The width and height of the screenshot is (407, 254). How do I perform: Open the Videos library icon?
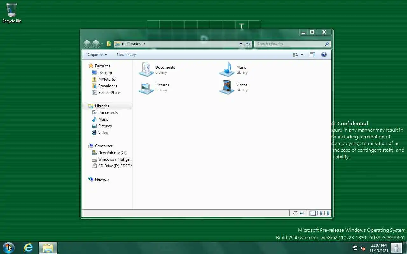(x=227, y=87)
